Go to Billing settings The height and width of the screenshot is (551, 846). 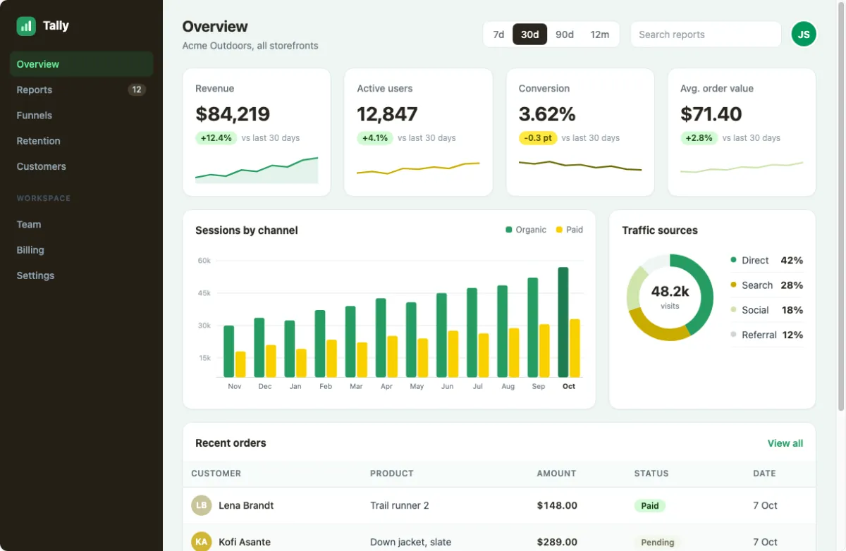pos(82,250)
